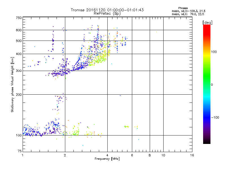Click the 'Phases' statistics heading

pos(183,8)
